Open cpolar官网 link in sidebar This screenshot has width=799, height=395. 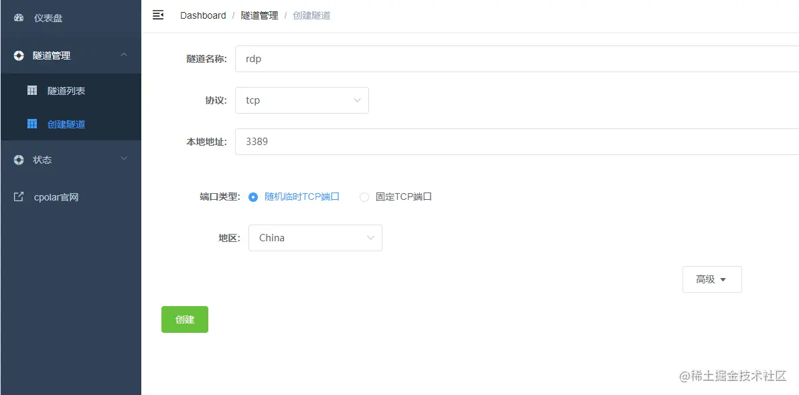pos(71,197)
